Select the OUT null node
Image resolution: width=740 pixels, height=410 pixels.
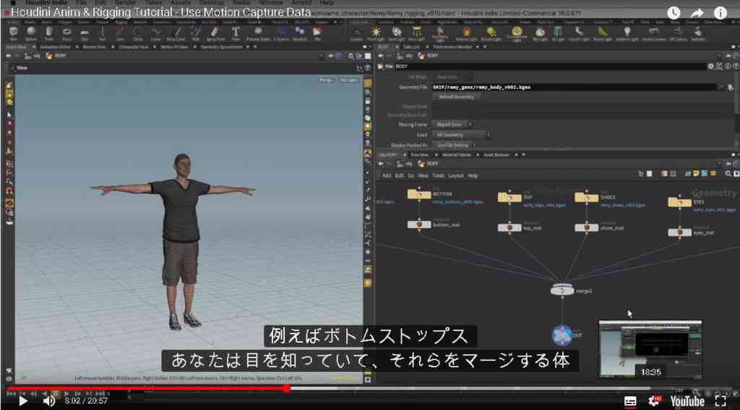[562, 336]
